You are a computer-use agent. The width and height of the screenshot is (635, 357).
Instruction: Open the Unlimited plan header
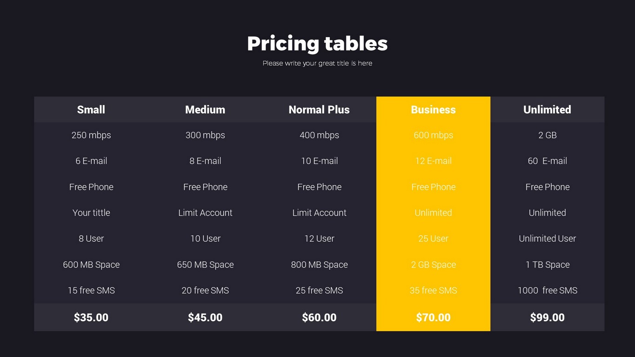coord(547,110)
